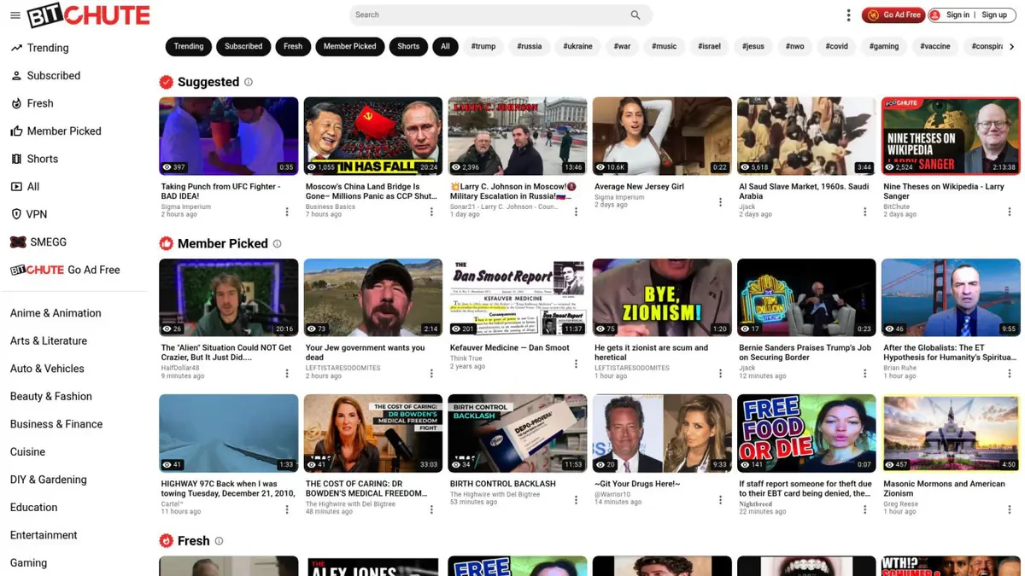
Task: Click the #vaccine tag chip
Action: (935, 46)
